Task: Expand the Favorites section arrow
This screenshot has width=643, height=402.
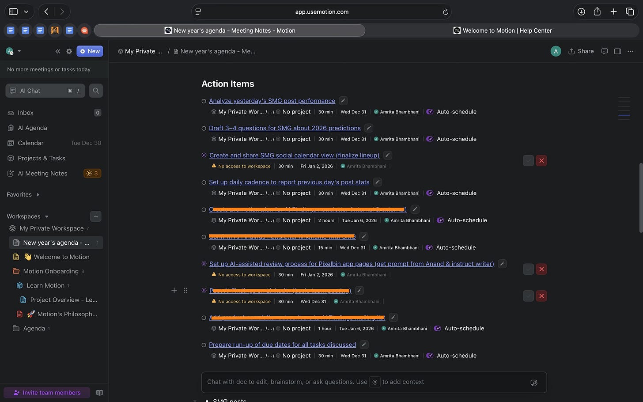Action: point(38,194)
